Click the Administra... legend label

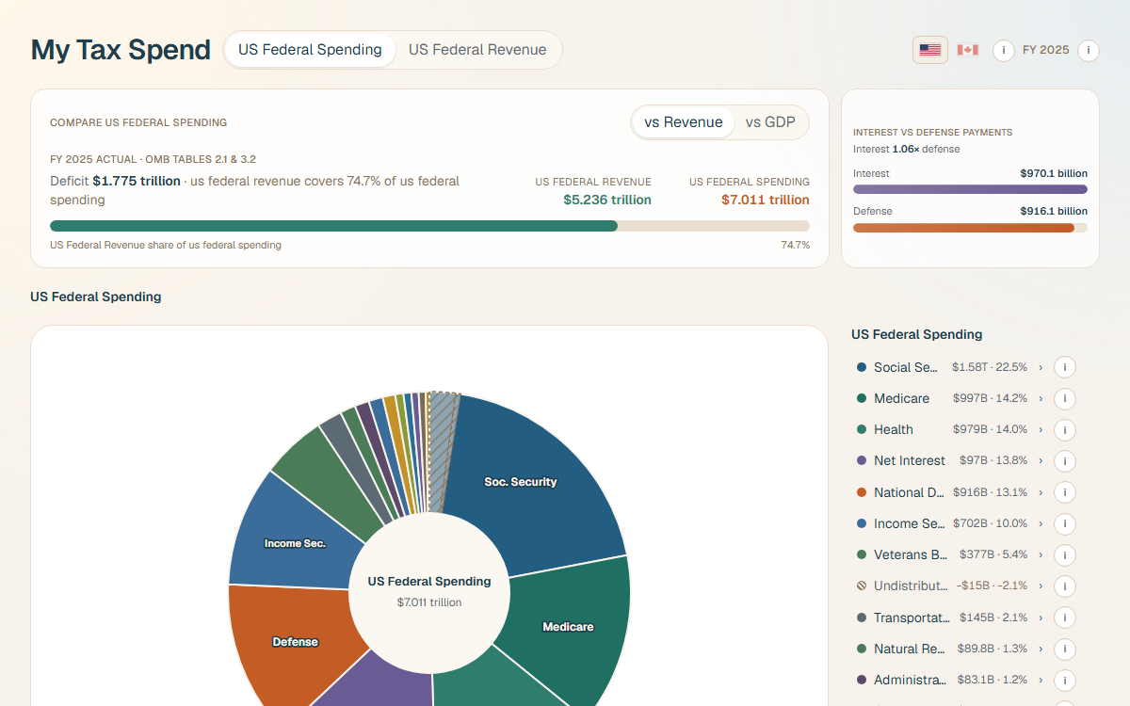click(x=910, y=680)
